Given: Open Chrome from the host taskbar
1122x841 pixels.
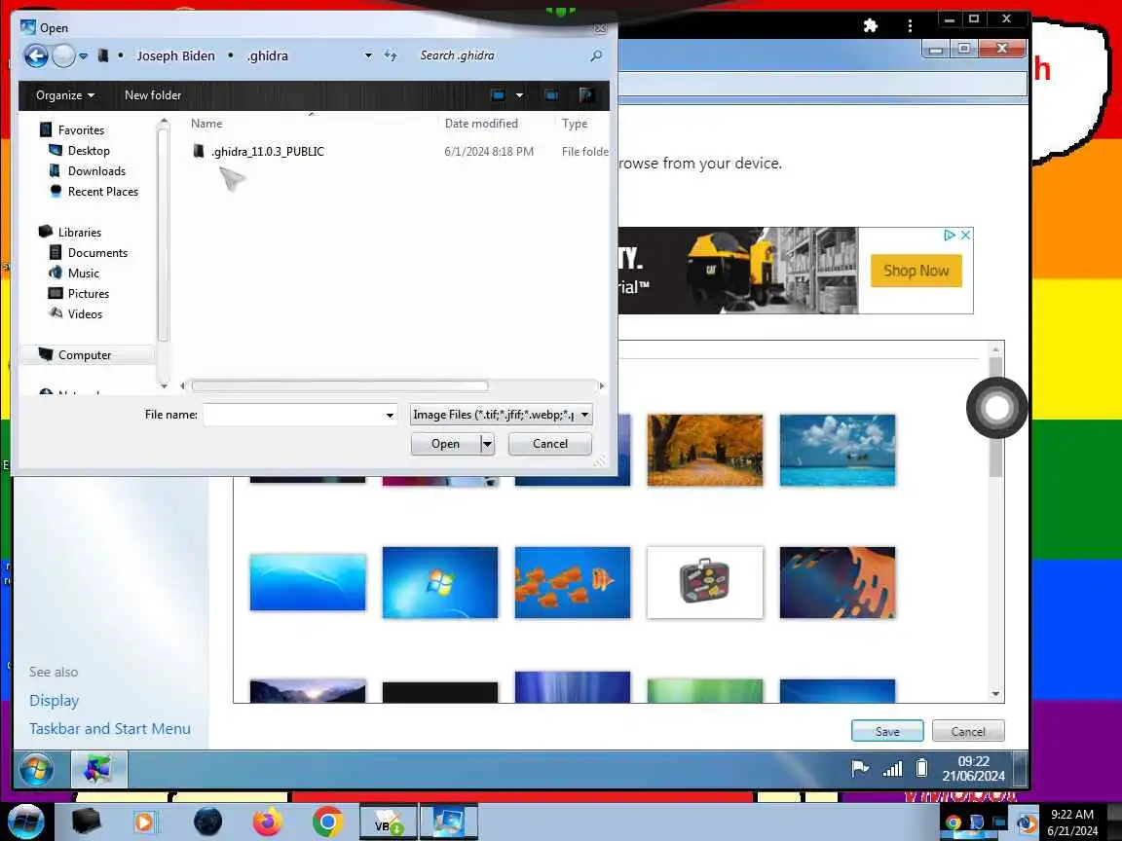Looking at the screenshot, I should [x=327, y=822].
